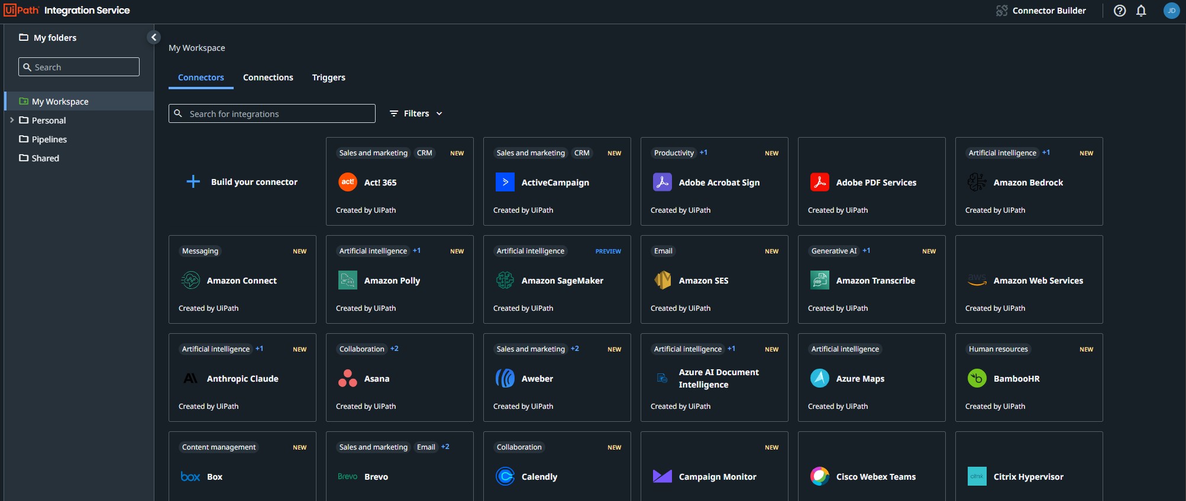Click the Amazon SES icon
This screenshot has height=501, width=1186.
click(663, 280)
